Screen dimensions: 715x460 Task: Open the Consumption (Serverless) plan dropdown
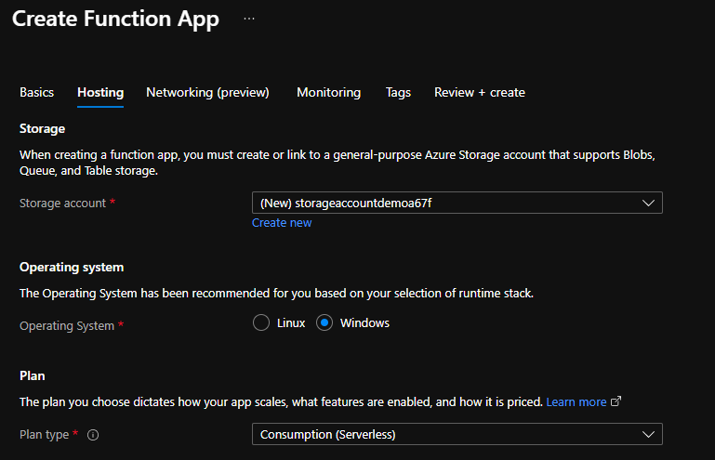(x=446, y=434)
